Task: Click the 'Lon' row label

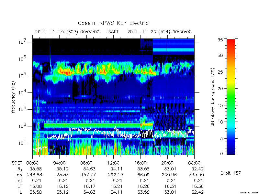Action: pos(18,175)
